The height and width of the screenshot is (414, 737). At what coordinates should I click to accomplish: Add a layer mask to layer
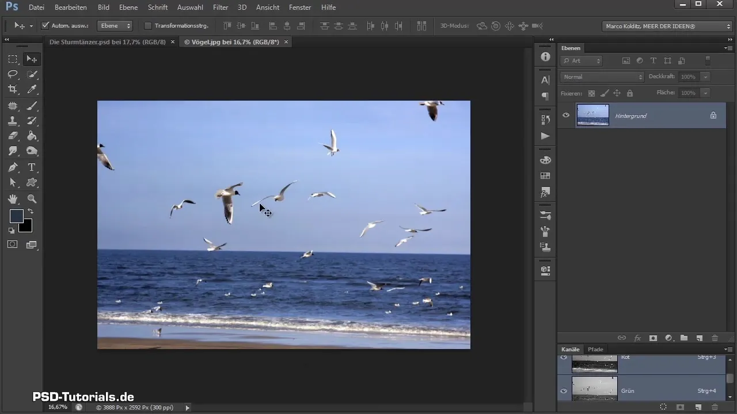[x=653, y=338]
